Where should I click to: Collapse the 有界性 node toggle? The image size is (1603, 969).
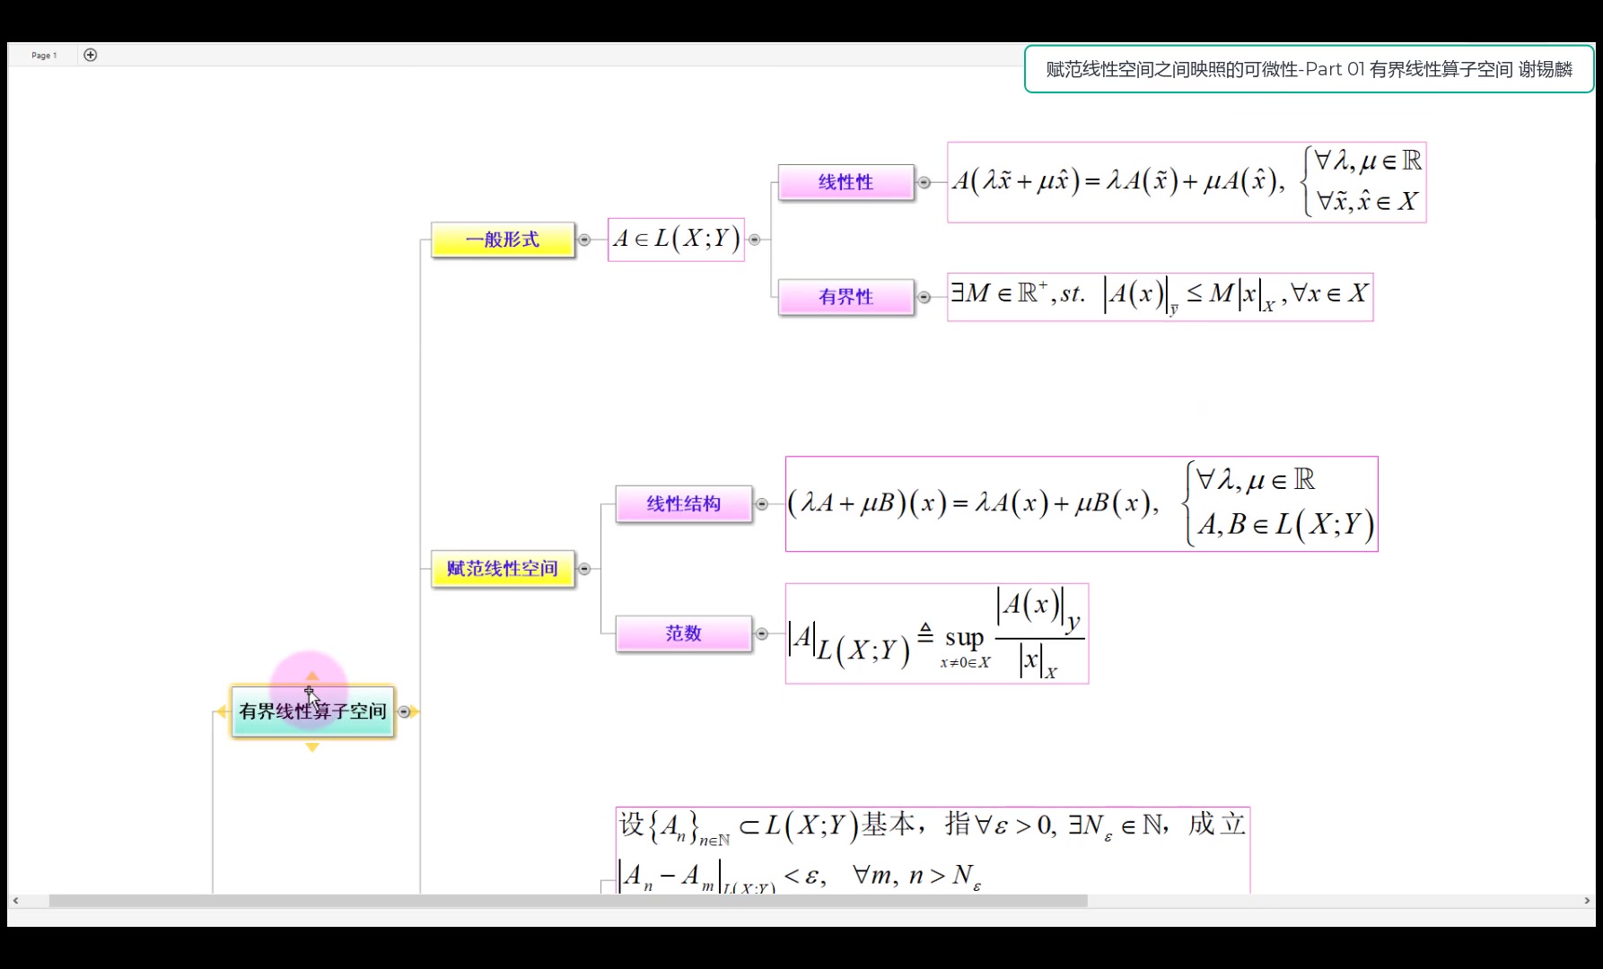924,297
